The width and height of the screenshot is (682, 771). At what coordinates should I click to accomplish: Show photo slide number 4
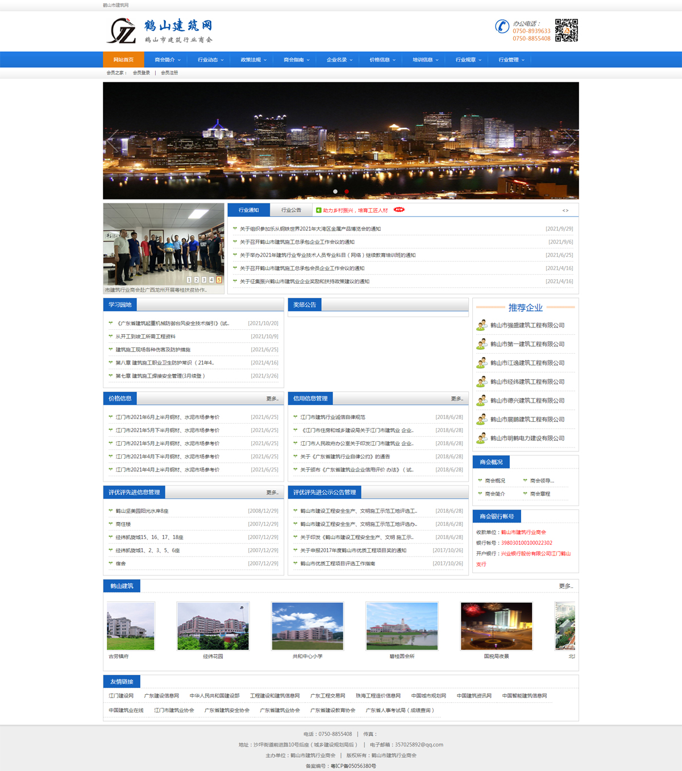point(211,280)
